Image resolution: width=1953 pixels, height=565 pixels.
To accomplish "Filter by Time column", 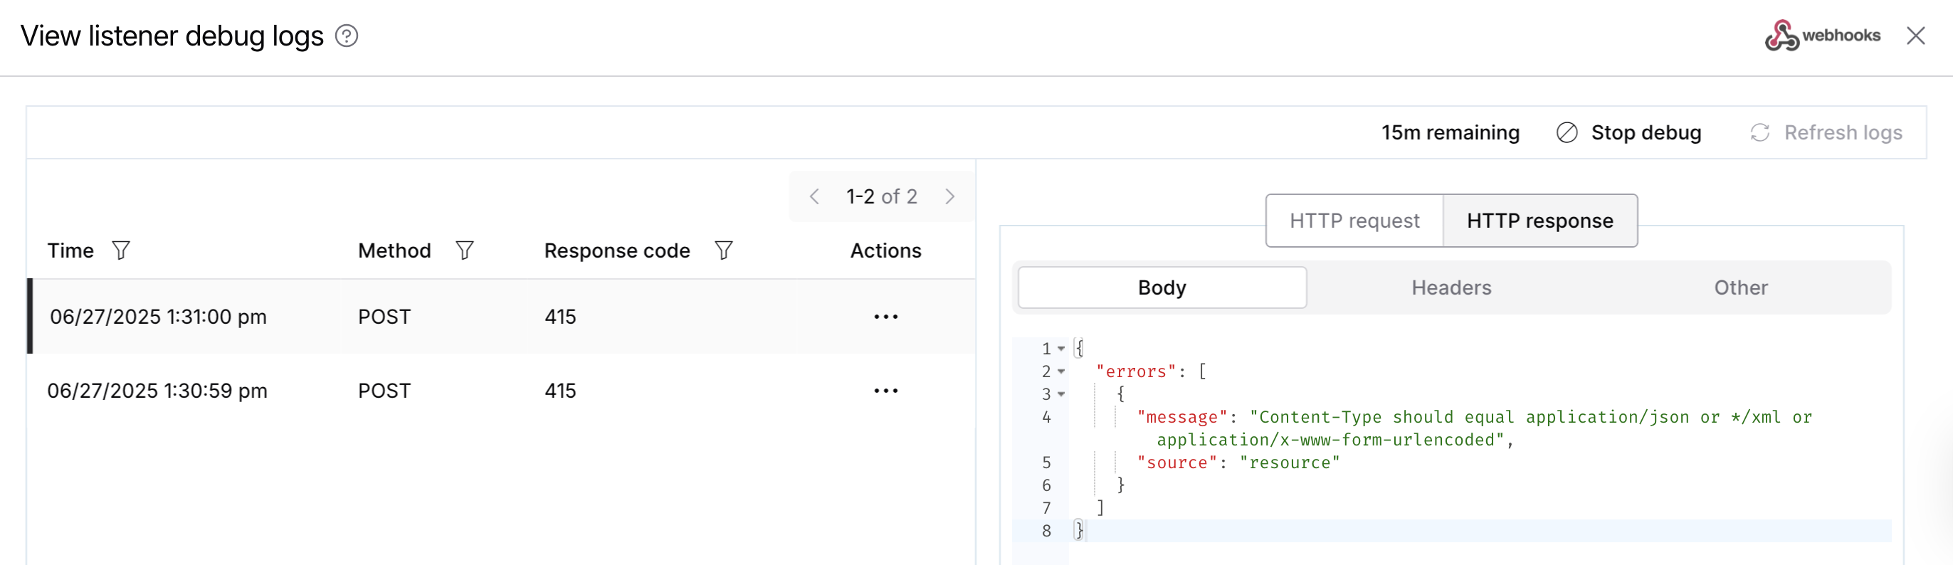I will [121, 250].
